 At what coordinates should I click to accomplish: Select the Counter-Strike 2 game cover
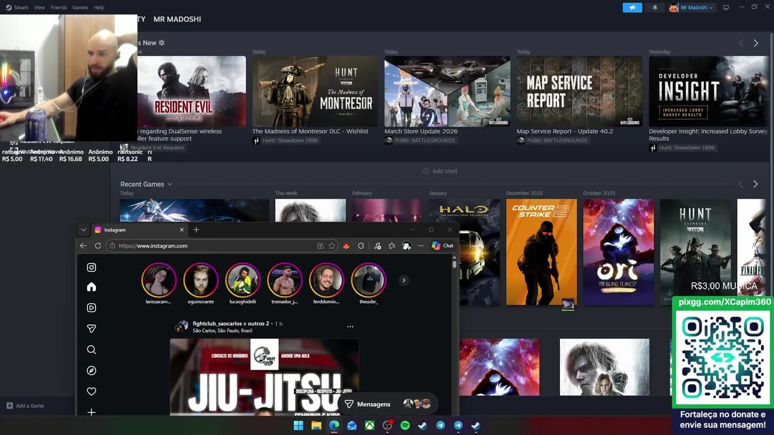coord(541,252)
